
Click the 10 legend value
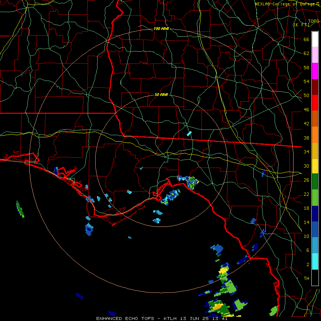(306, 236)
